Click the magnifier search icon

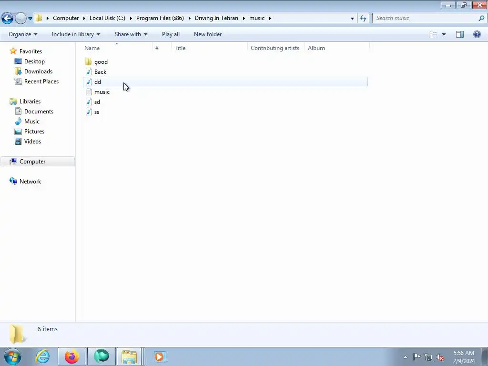481,18
